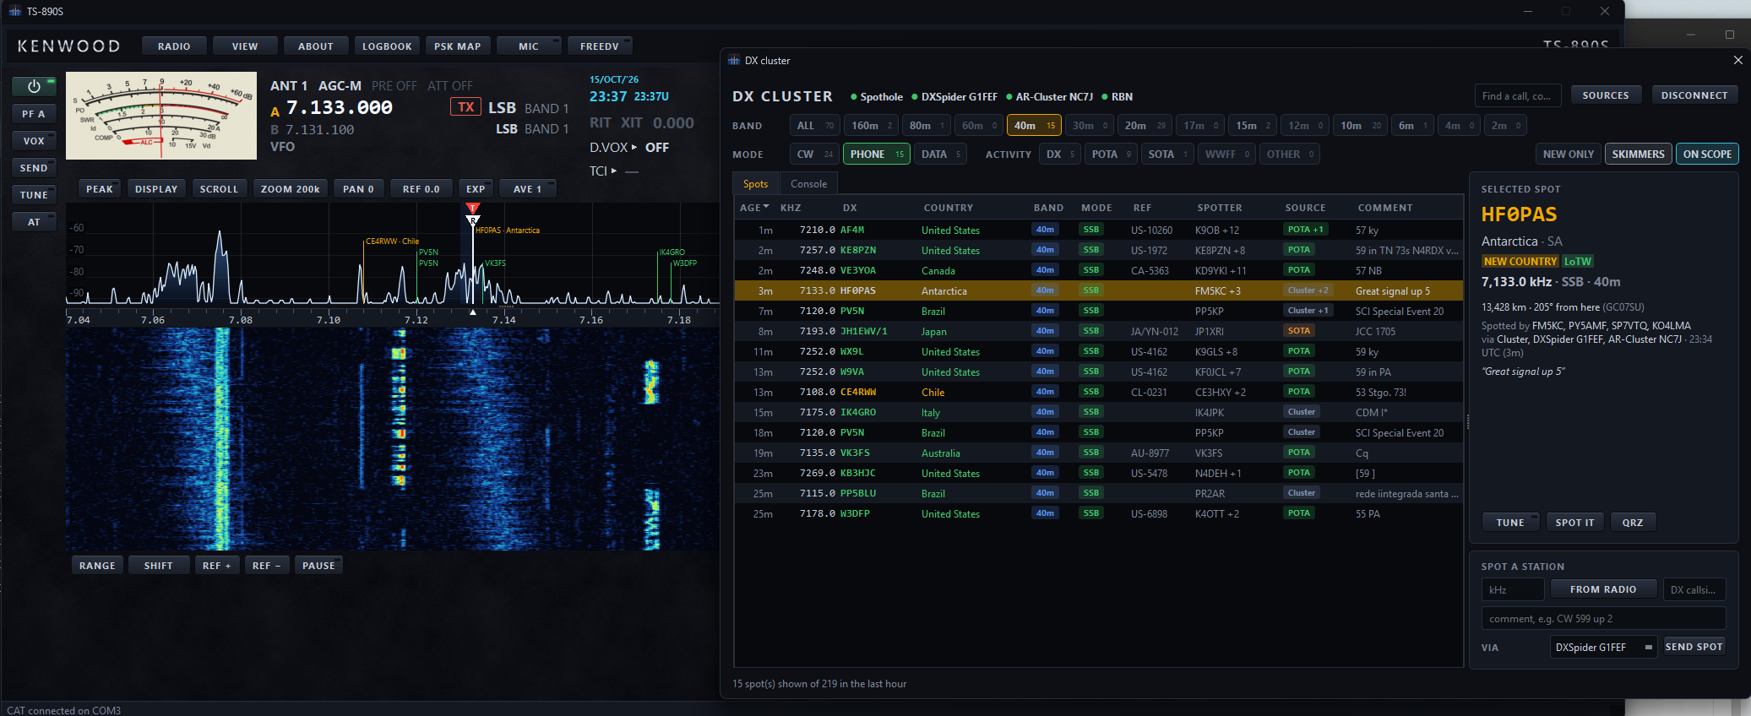Click SPOT IT for the selected spot
The height and width of the screenshot is (716, 1751).
click(1575, 523)
